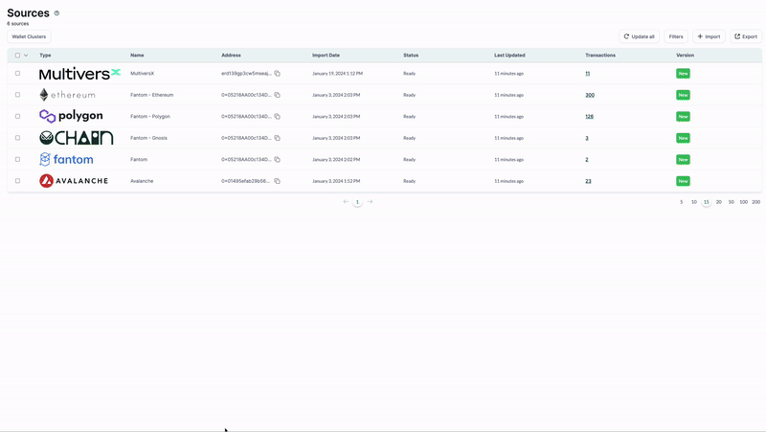Set page size to 50

click(731, 202)
